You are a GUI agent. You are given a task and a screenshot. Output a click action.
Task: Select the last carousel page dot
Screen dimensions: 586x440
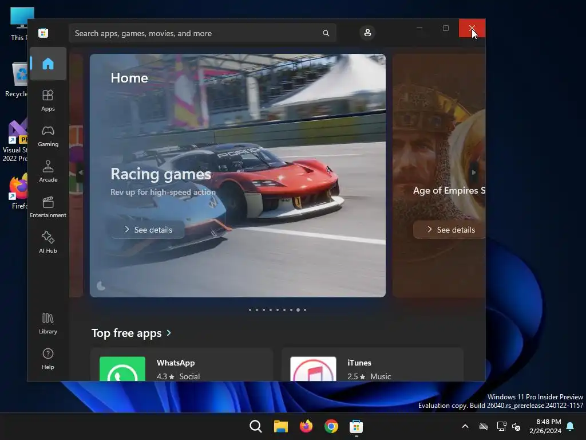click(x=305, y=310)
